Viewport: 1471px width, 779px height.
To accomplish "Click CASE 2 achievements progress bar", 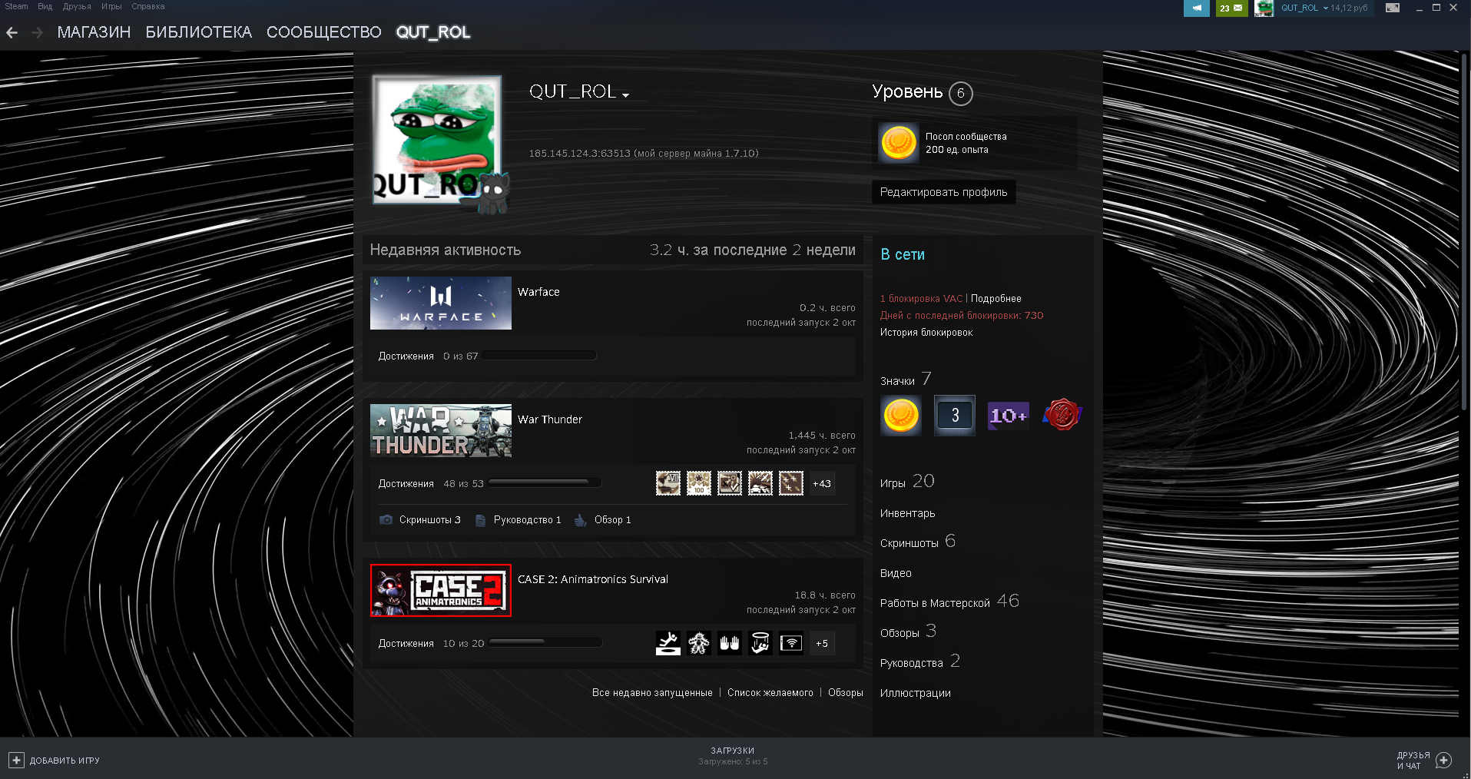I will tap(545, 643).
